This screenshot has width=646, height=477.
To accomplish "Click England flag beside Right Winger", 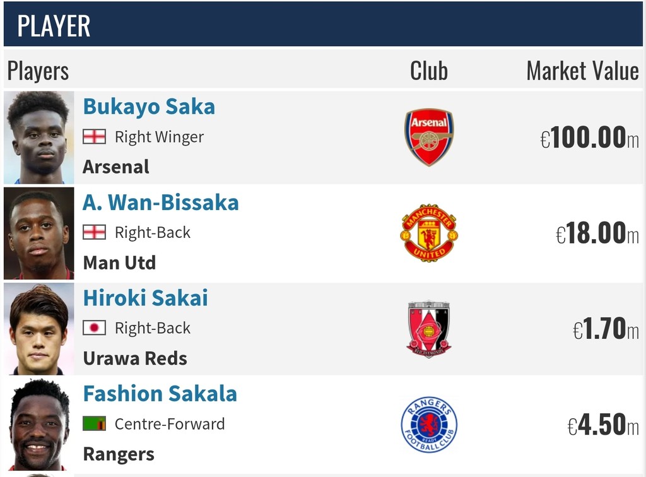I will click(94, 137).
